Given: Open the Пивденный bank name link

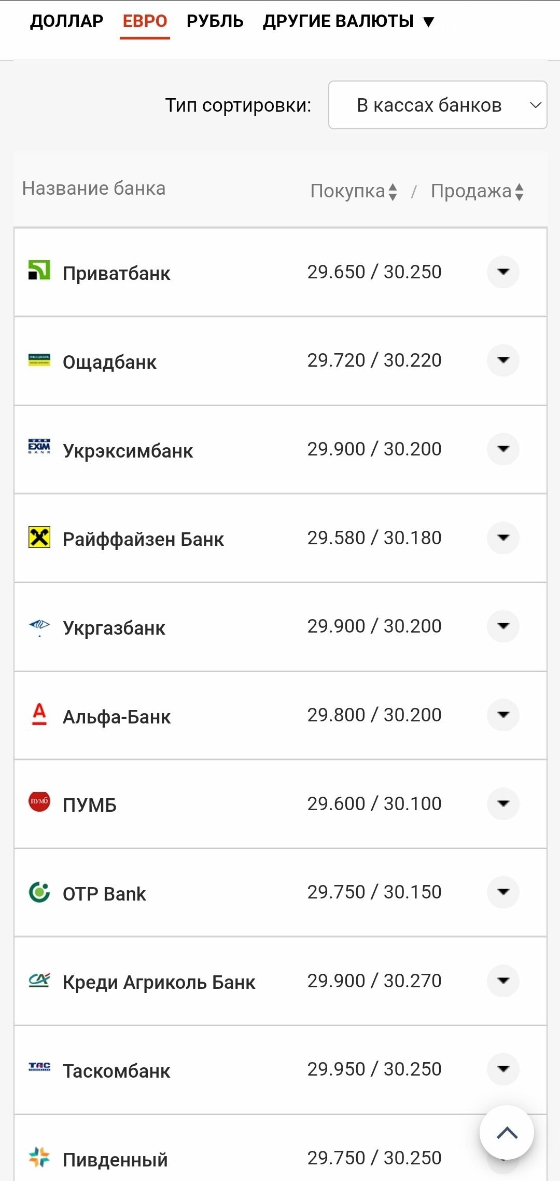Looking at the screenshot, I should point(115,1160).
